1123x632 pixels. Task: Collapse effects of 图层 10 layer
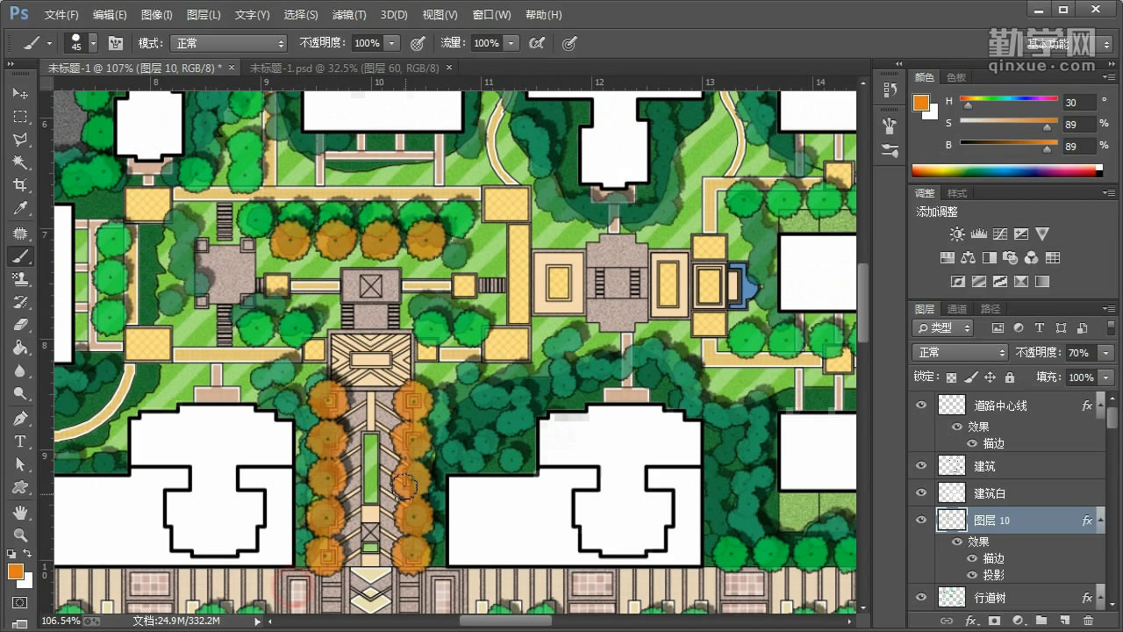(1099, 521)
